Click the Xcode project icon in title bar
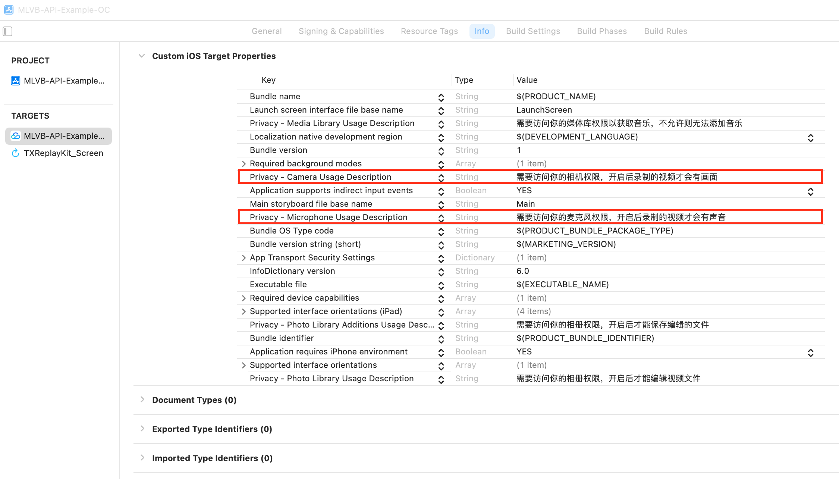 9,10
